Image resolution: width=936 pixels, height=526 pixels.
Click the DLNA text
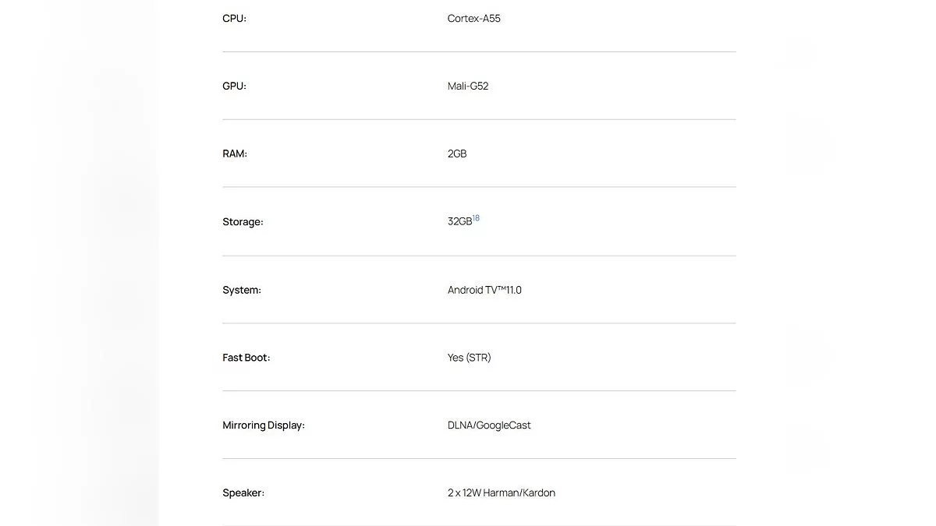[x=460, y=425]
